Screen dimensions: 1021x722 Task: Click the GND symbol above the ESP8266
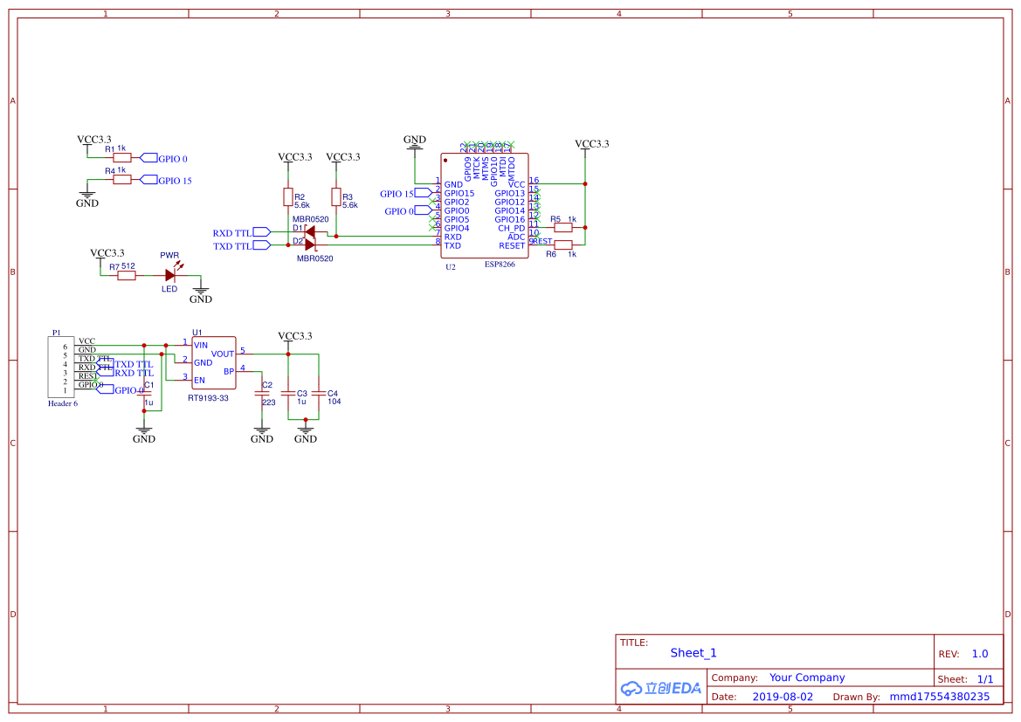(415, 142)
